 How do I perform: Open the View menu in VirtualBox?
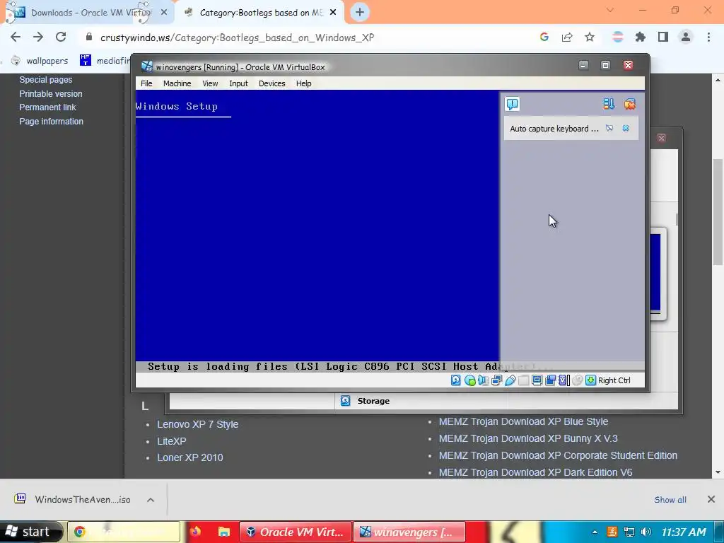(x=210, y=83)
